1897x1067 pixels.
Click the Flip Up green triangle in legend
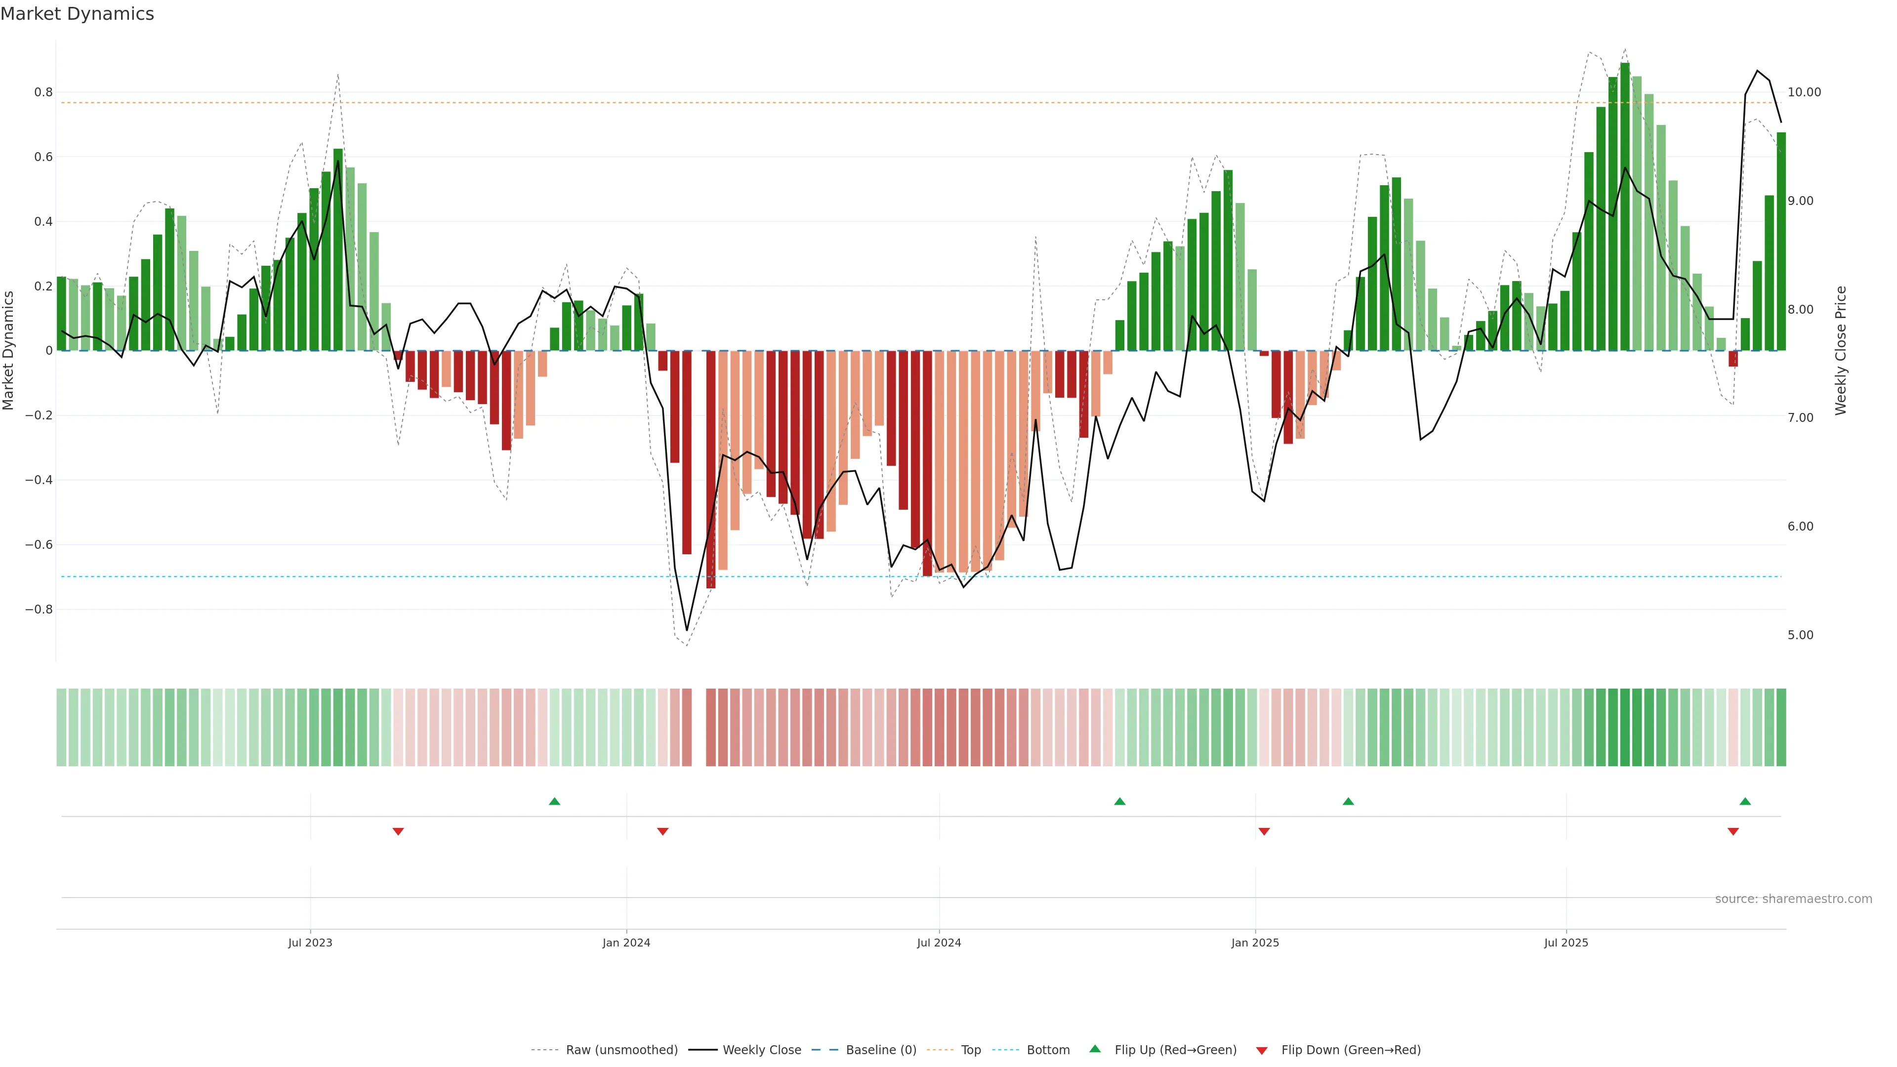click(x=1095, y=1049)
